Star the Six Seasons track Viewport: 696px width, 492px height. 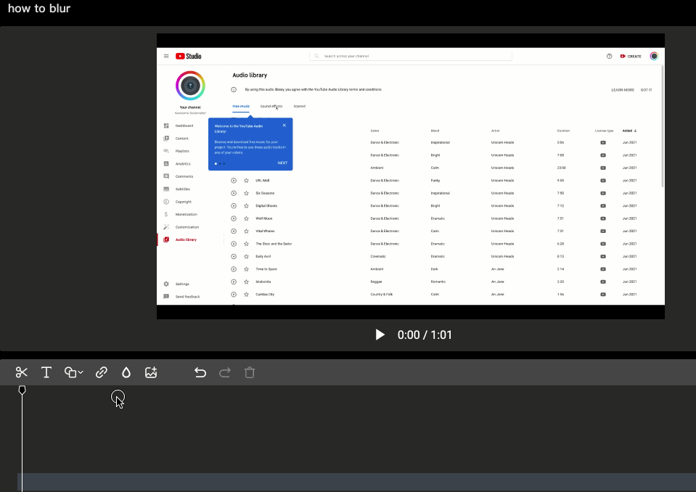pyautogui.click(x=245, y=193)
